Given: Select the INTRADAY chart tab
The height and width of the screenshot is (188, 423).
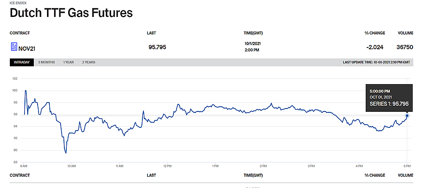Looking at the screenshot, I should click(x=22, y=63).
